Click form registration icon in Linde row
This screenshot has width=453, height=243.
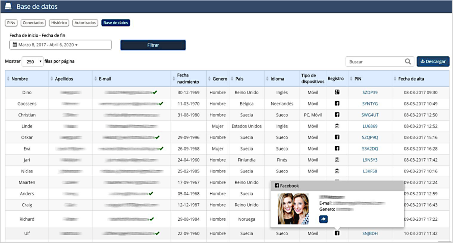(337, 126)
